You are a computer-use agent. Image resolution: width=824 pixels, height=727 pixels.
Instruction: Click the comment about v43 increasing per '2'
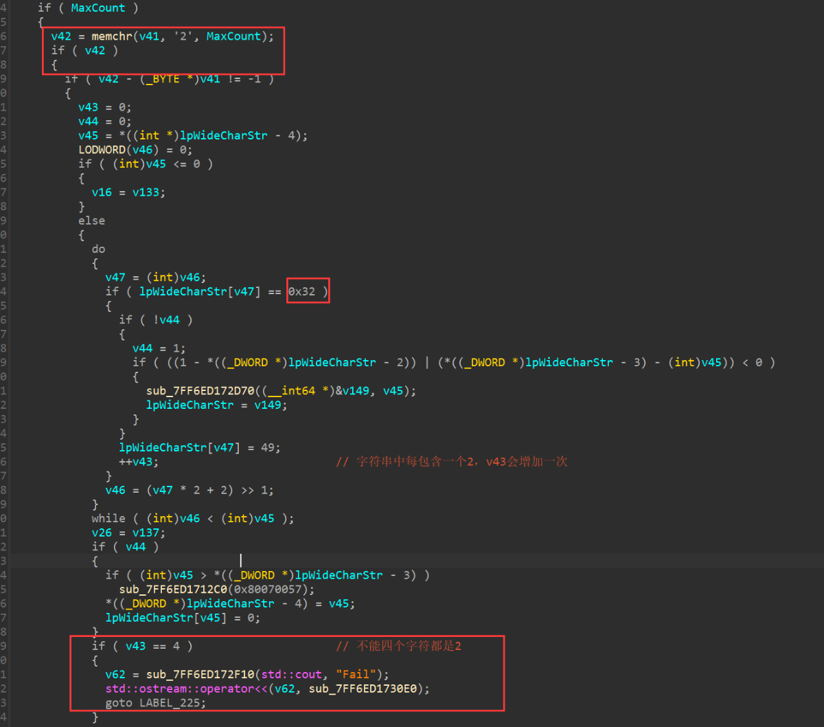(x=452, y=462)
